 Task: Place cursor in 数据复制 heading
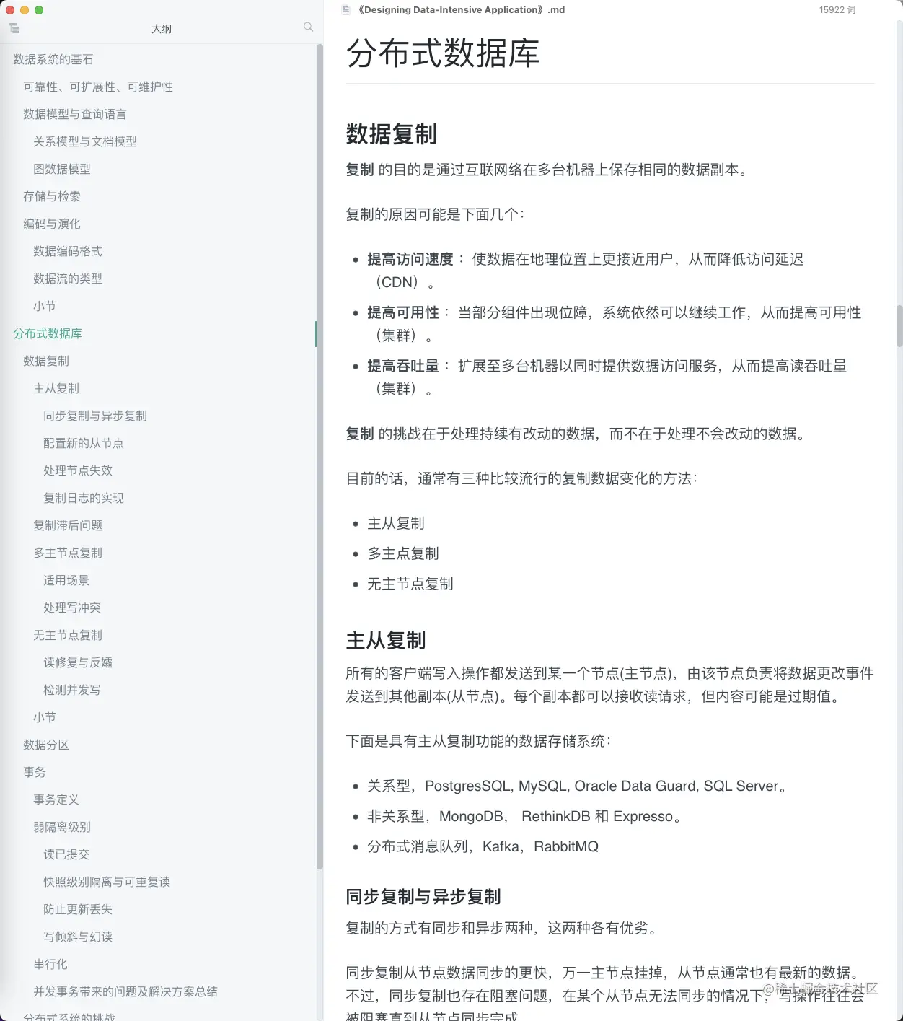point(392,134)
